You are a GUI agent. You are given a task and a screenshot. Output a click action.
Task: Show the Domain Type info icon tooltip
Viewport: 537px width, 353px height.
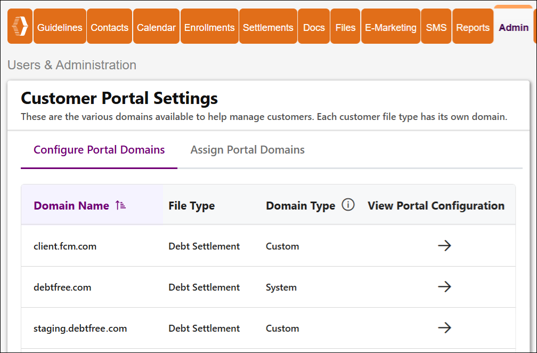tap(348, 205)
